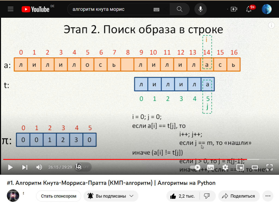Screen dimensions: 279x205
Task: Enable theater mode
Action: coord(255,167)
